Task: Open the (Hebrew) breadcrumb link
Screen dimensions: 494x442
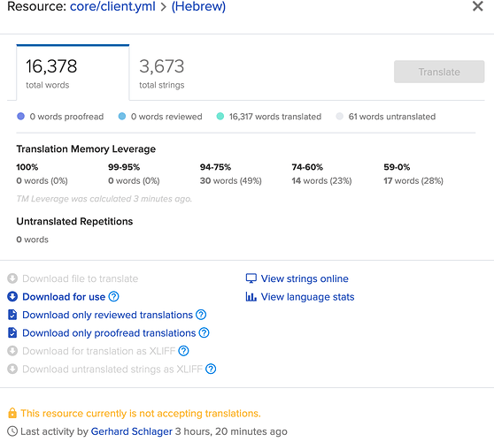Action: (198, 6)
